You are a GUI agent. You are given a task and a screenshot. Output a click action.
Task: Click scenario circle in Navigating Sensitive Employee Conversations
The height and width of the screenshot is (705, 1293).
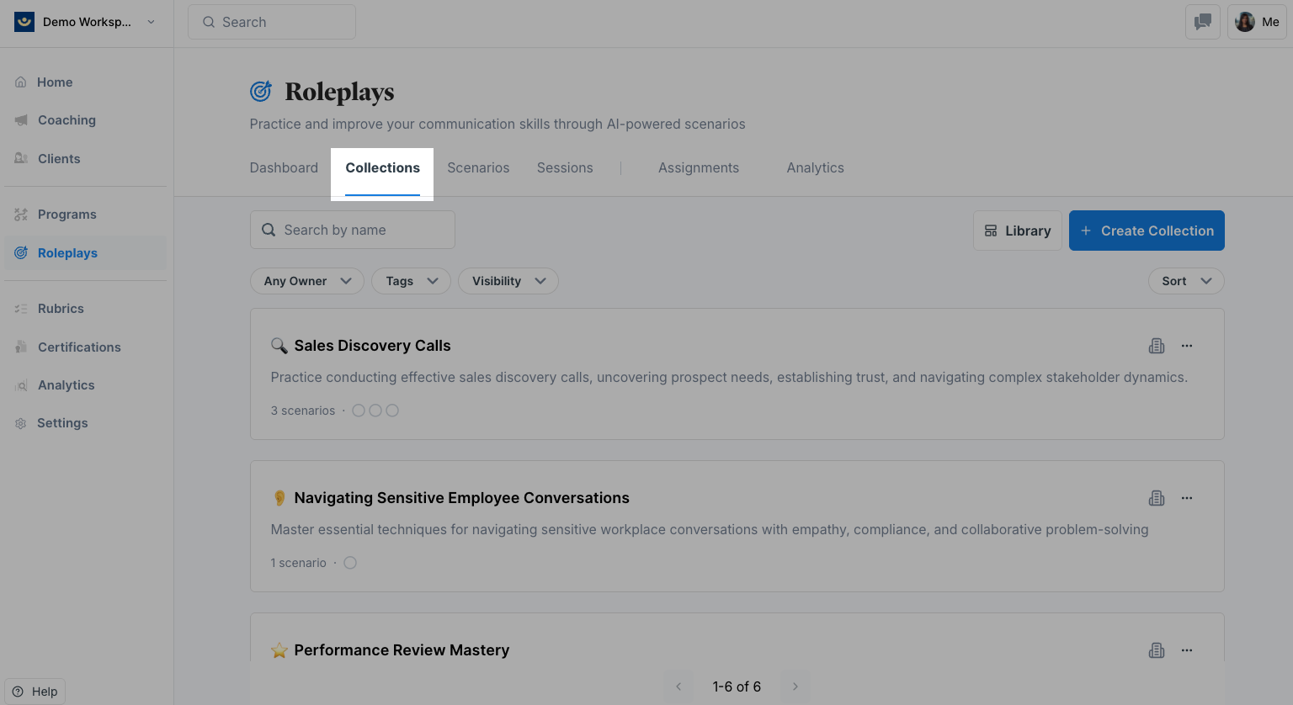350,563
